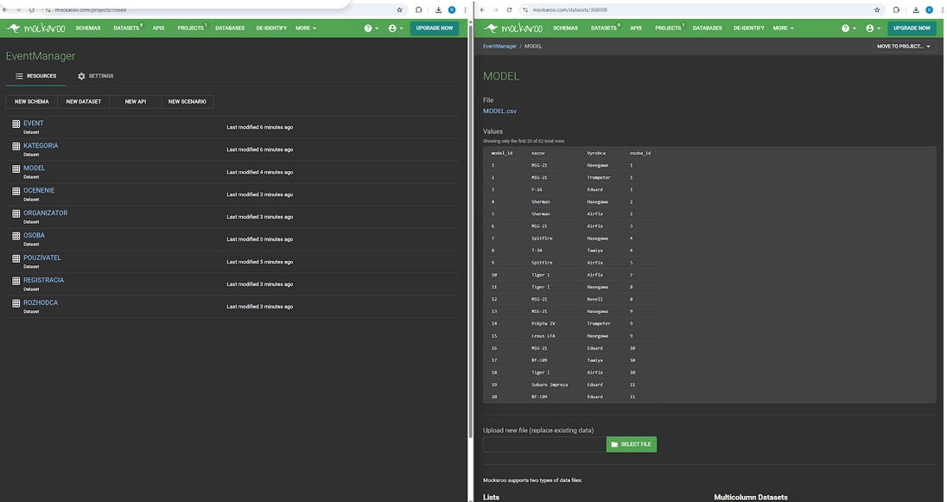Click the Mockaroo logo in the MODEL dataset window
This screenshot has width=947, height=502.
point(513,28)
